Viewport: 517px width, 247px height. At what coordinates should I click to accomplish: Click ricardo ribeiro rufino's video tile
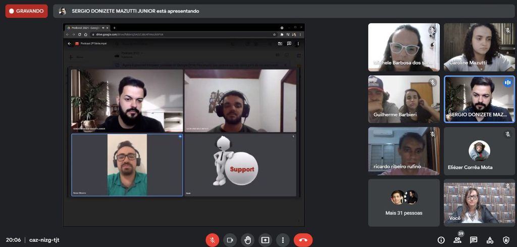404,151
